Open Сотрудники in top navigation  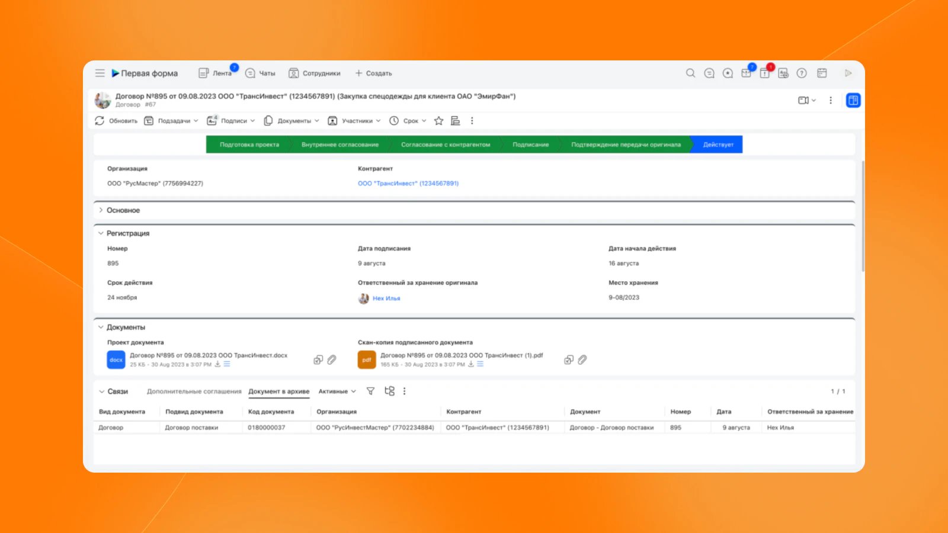(x=315, y=73)
